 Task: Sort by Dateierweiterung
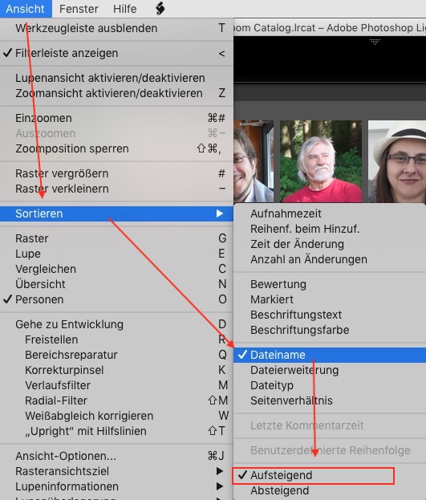(x=330, y=370)
